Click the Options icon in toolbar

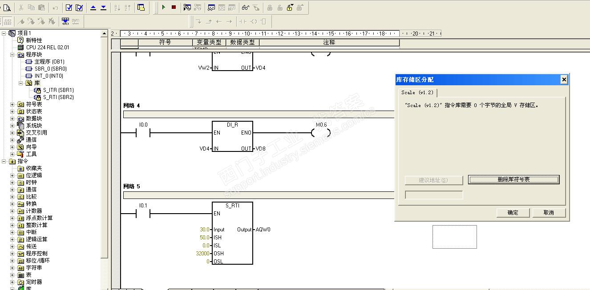[141, 8]
